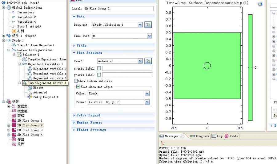This screenshot has height=164, width=277.
Task: Click the 报告 report icon
Action: 14,144
